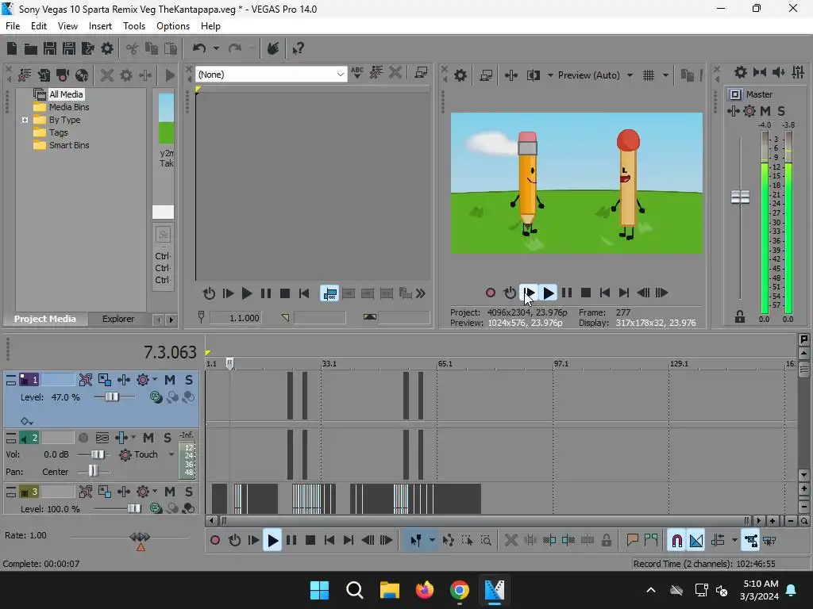
Task: Solo audio track 2
Action: point(167,438)
